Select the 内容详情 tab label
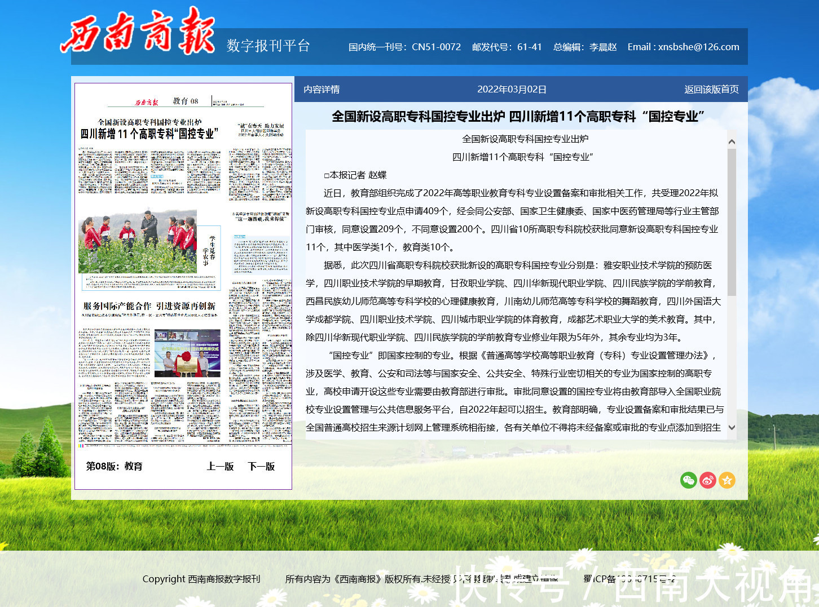This screenshot has height=607, width=819. pyautogui.click(x=322, y=89)
